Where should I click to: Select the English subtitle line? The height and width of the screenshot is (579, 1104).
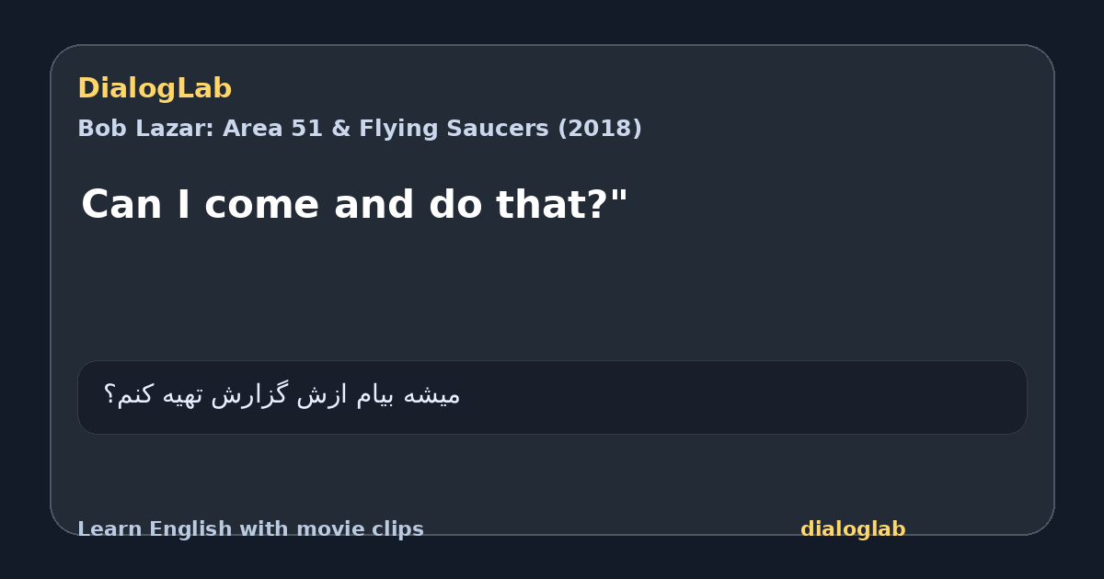(x=354, y=205)
